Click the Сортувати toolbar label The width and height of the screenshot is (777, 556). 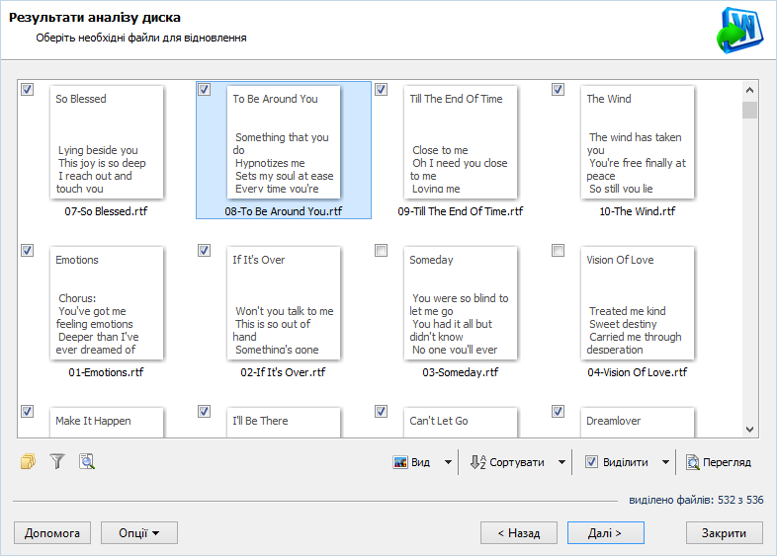517,462
